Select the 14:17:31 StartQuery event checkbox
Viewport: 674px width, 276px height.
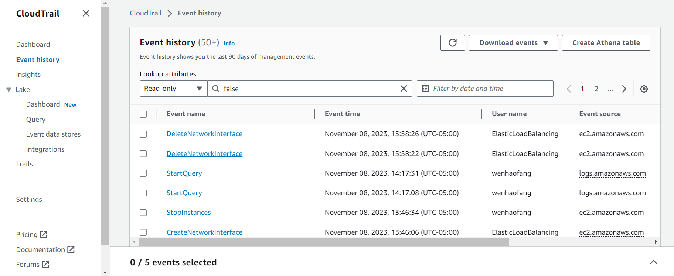pos(143,173)
